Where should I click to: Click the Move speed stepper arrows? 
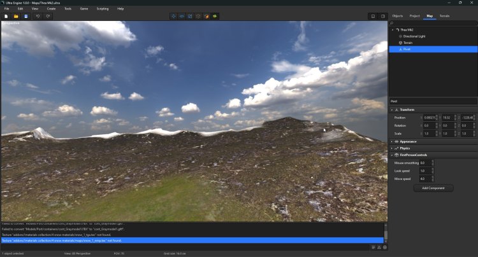433,179
